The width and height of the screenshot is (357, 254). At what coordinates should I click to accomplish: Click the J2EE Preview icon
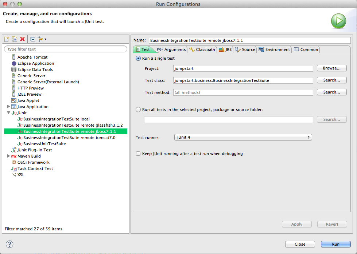pyautogui.click(x=14, y=94)
